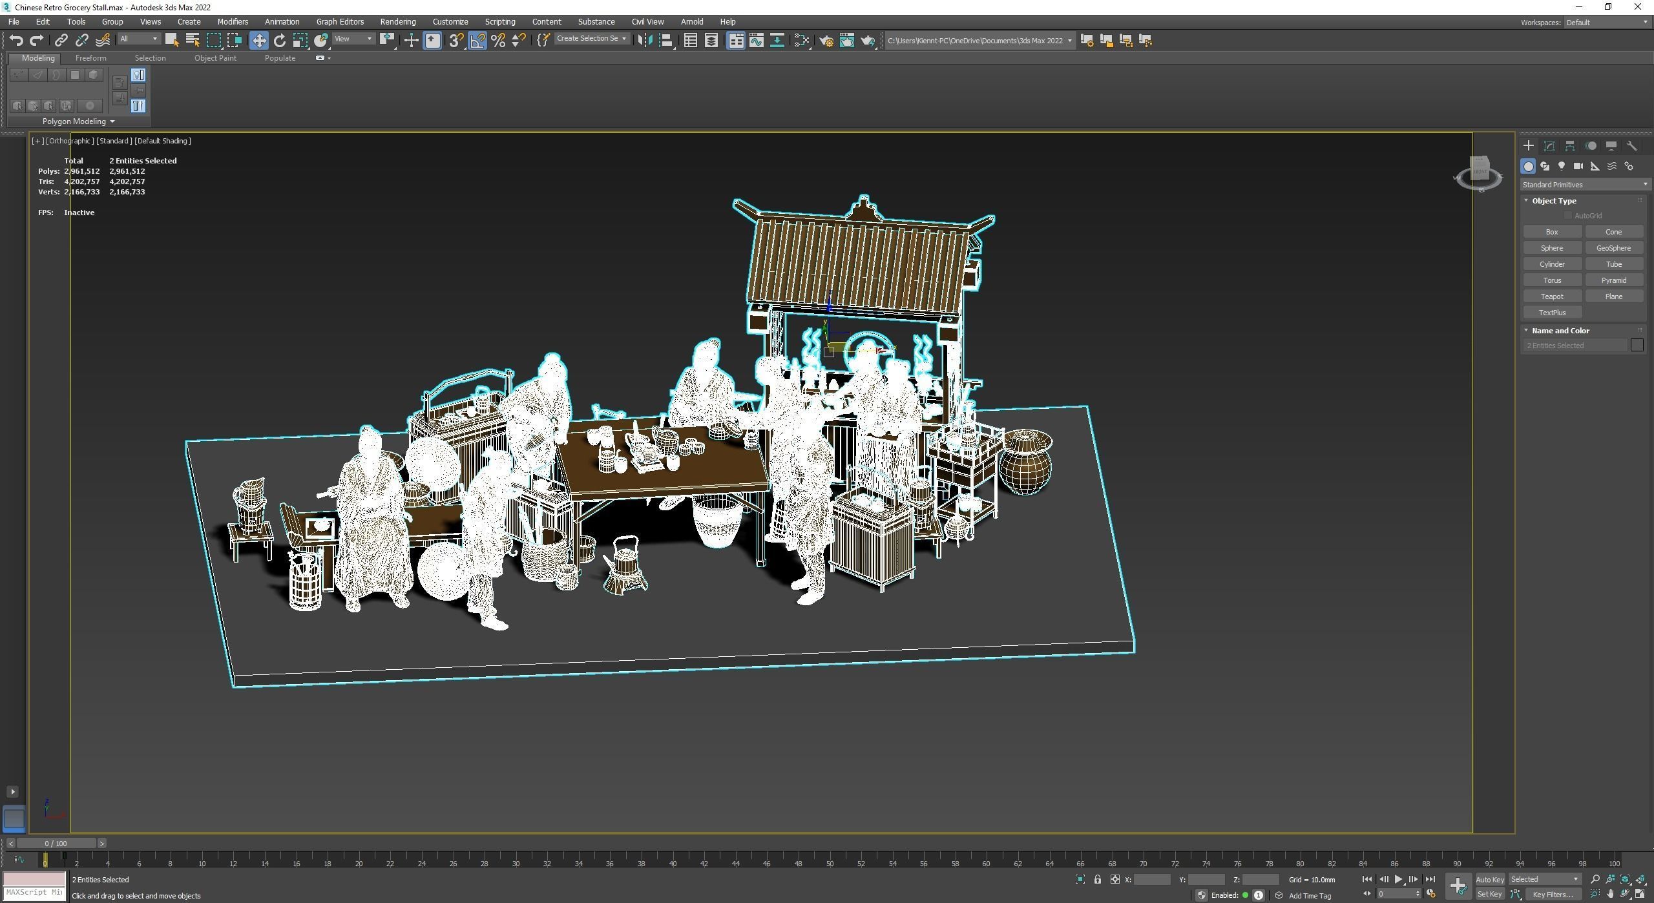The height and width of the screenshot is (903, 1654).
Task: Open Rendered Frame Window icon
Action: pyautogui.click(x=846, y=41)
